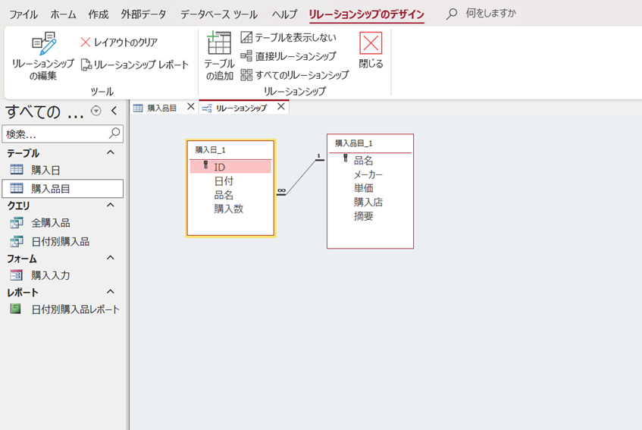
Task: Open the navigation pane category dropdown
Action: (96, 111)
